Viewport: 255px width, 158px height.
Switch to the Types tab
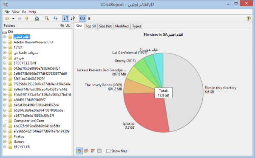tap(136, 26)
